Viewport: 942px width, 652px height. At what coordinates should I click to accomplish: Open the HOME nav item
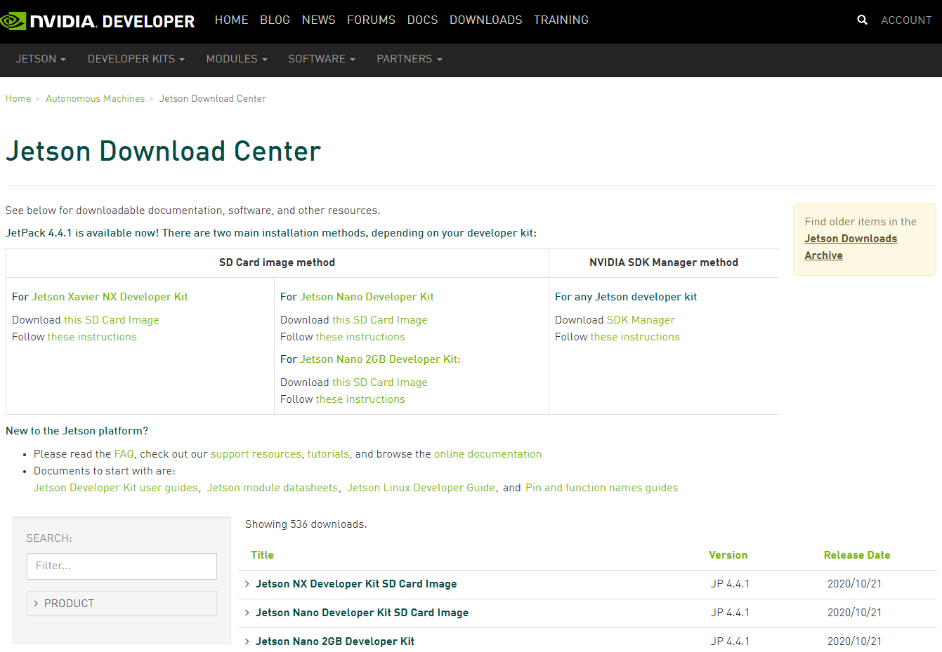click(231, 20)
